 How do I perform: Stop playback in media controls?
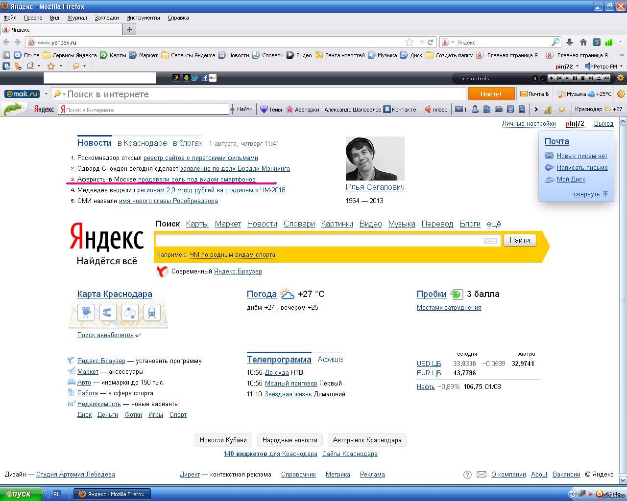[x=583, y=78]
